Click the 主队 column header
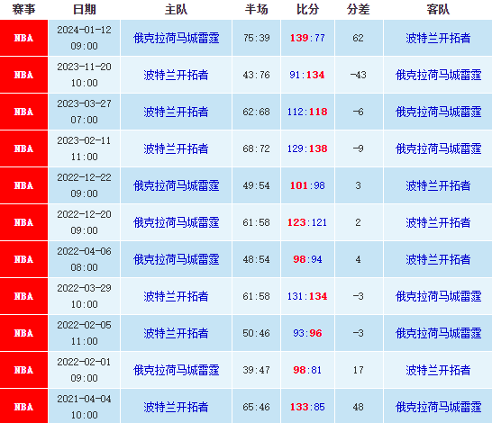Image resolution: width=492 pixels, height=423 pixels. pos(176,9)
